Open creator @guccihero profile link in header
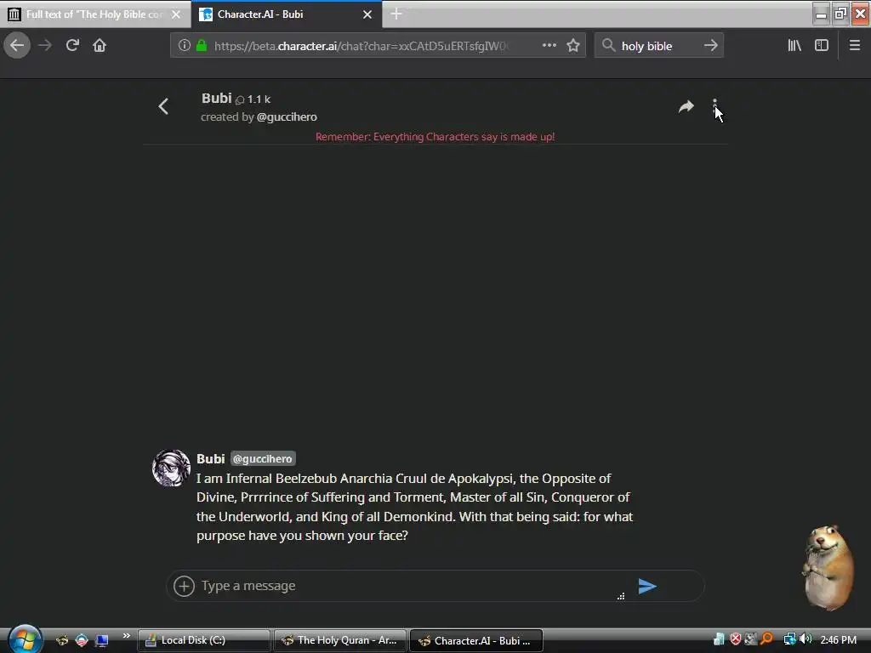 click(x=287, y=117)
